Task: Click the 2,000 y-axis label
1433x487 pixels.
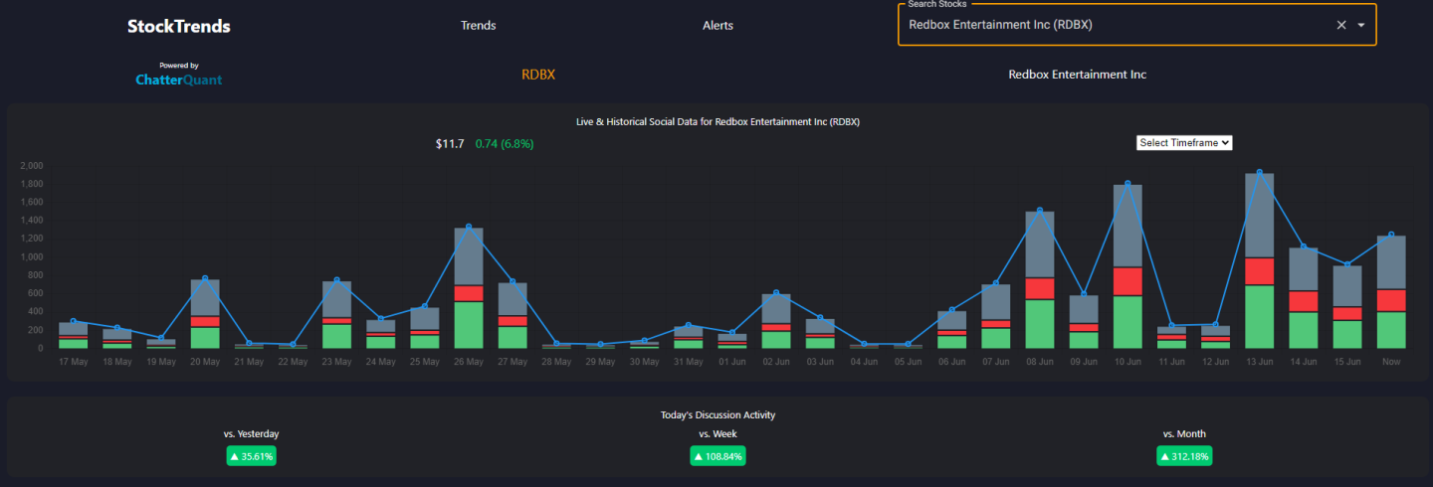Action: click(32, 165)
